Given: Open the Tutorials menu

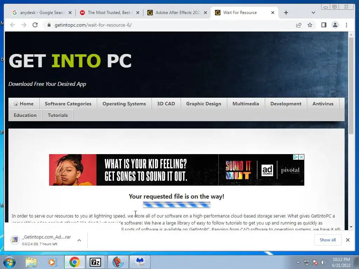Looking at the screenshot, I should pyautogui.click(x=58, y=115).
